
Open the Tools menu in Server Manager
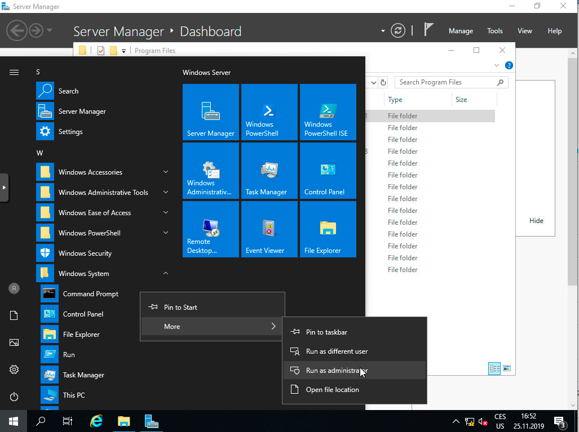[x=494, y=31]
